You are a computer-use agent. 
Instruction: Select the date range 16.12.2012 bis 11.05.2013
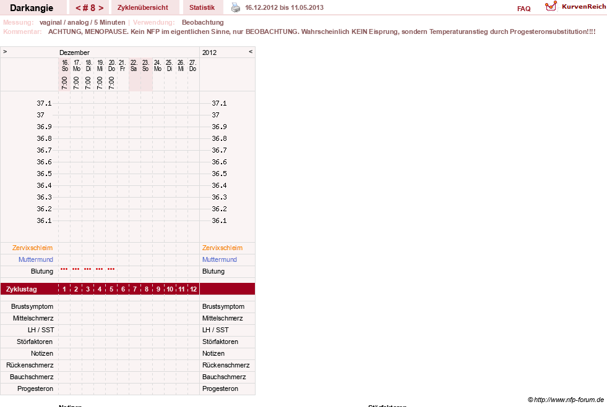tap(284, 7)
